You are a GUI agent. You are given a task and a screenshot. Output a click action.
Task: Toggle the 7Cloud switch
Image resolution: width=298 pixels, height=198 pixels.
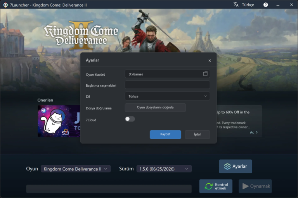coord(130,119)
